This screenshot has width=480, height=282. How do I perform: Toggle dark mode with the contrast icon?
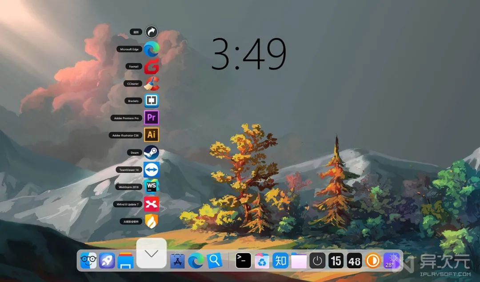point(373,261)
